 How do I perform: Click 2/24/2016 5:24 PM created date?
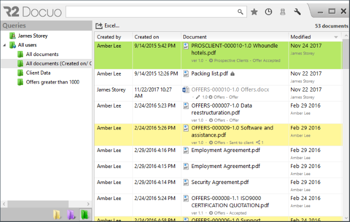click(154, 198)
